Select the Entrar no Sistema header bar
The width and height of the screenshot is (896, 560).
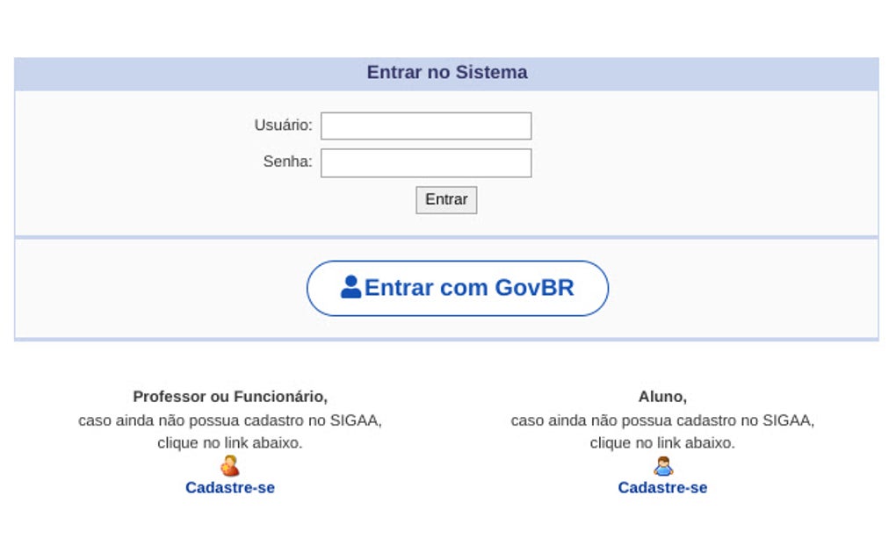[x=446, y=72]
